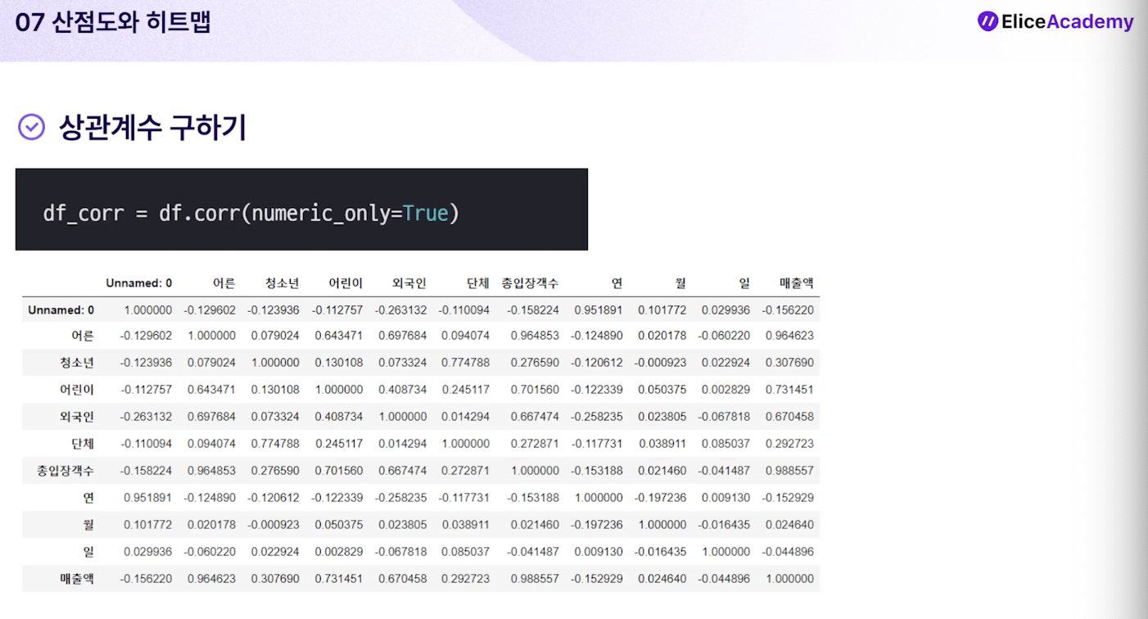Click the 매출액 column header
Image resolution: width=1148 pixels, height=619 pixels.
(x=797, y=283)
